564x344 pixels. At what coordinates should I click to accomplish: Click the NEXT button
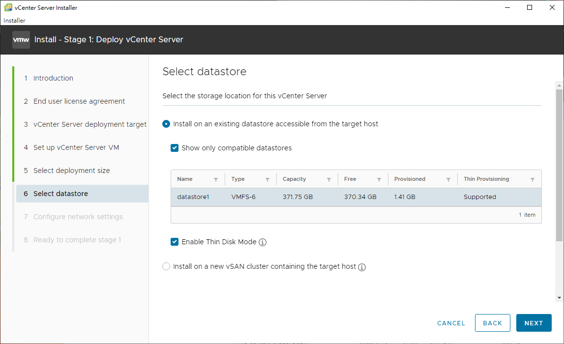pos(534,323)
